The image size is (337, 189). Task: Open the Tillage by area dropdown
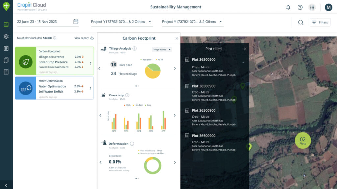(162, 50)
